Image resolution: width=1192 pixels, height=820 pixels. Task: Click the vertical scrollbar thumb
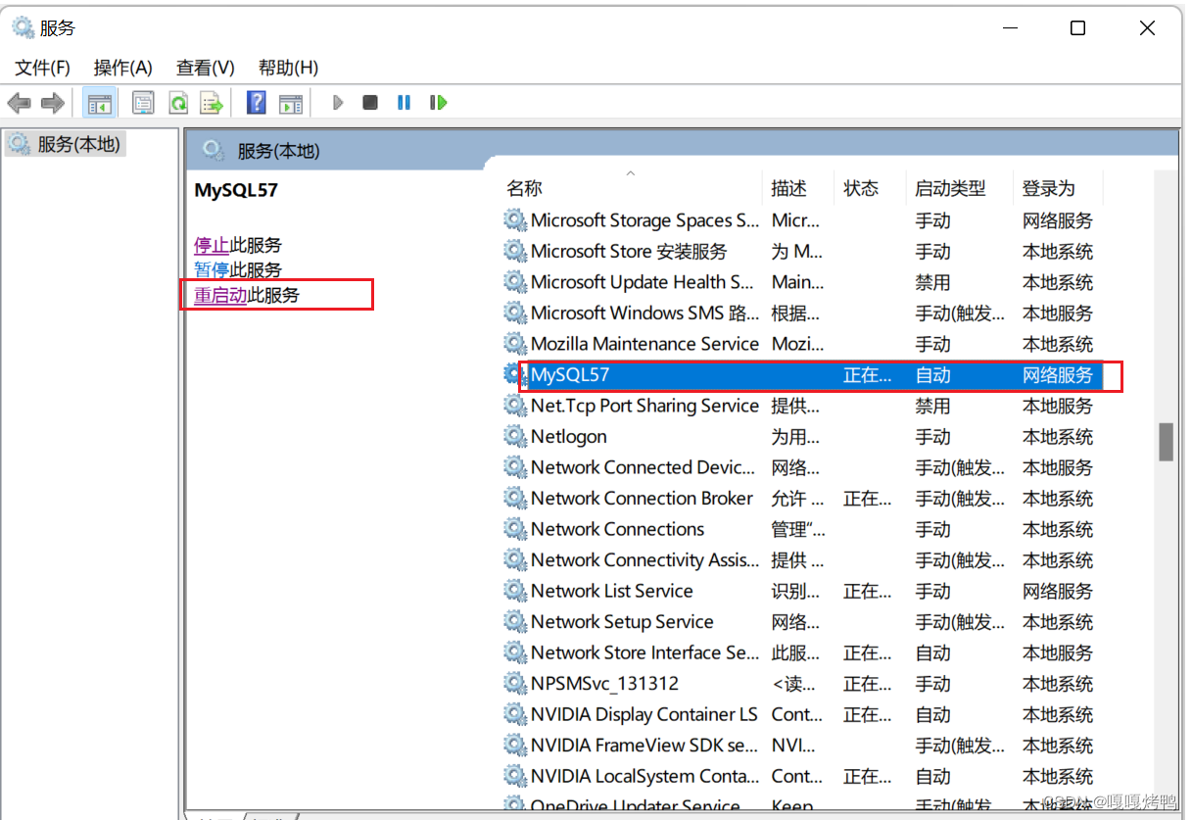(1166, 443)
